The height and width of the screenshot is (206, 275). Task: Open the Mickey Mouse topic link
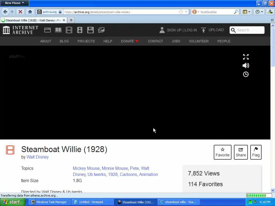pos(86,168)
